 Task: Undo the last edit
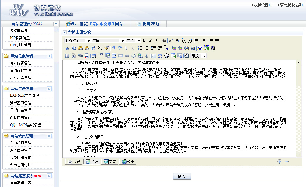(x=113, y=48)
